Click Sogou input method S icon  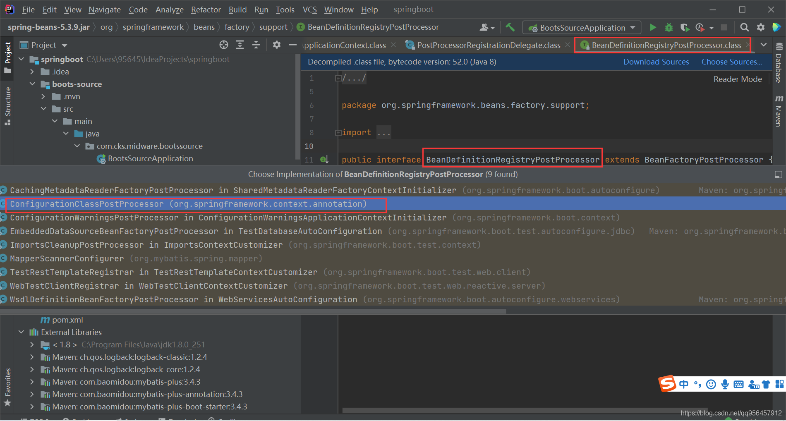click(x=667, y=384)
